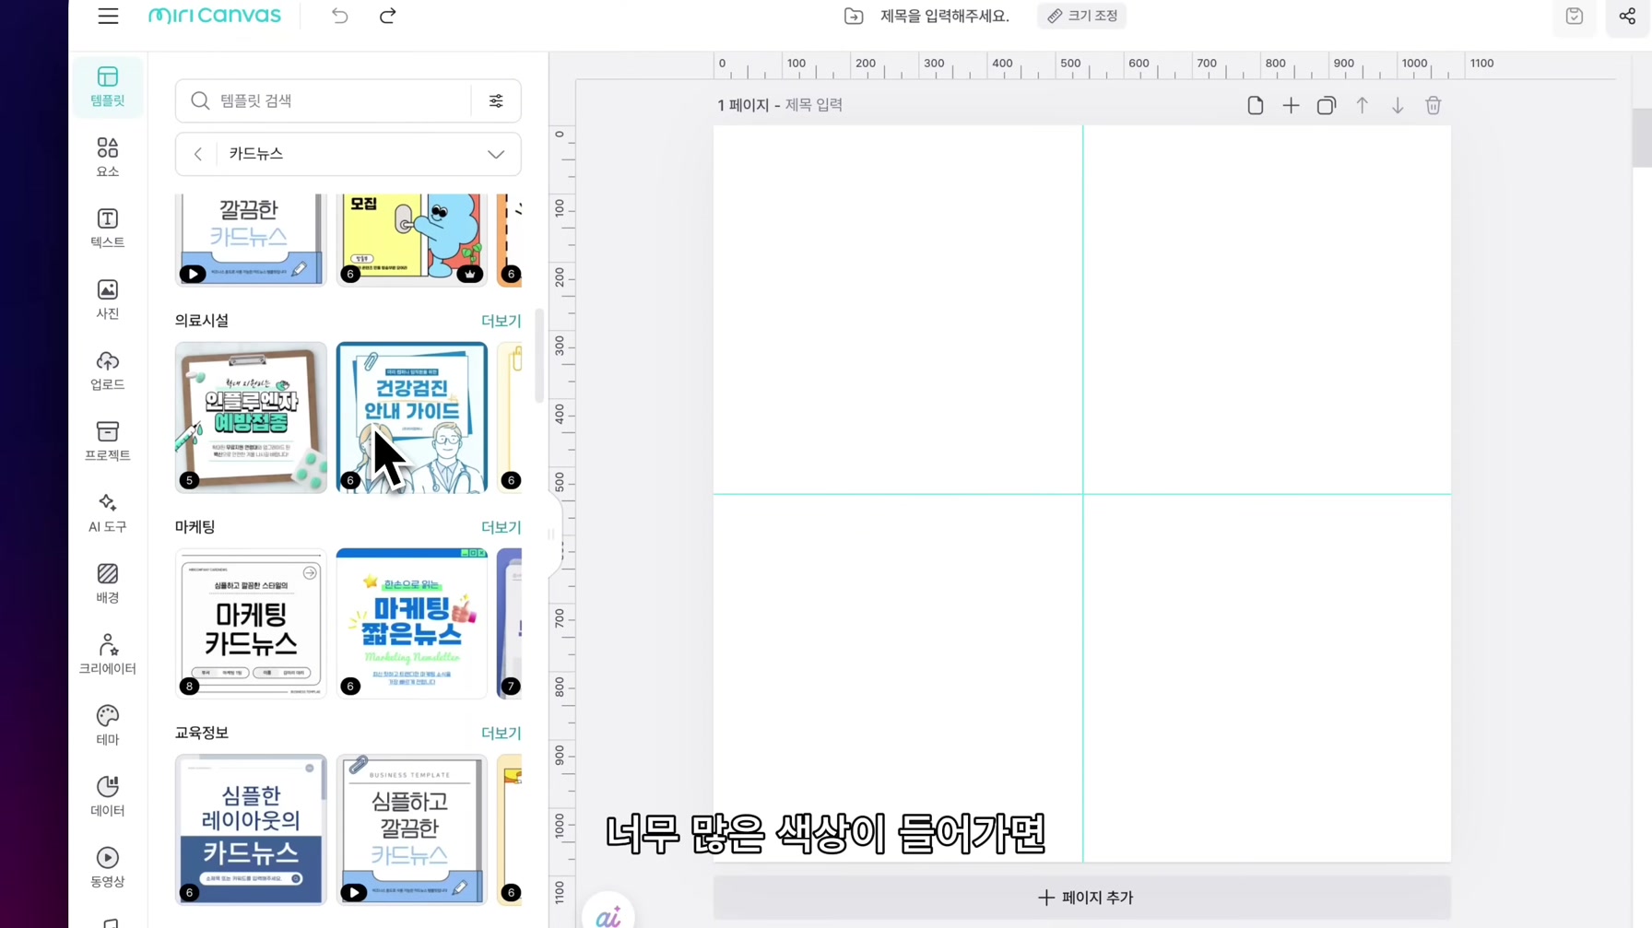Collapse the template side panel handle
The height and width of the screenshot is (928, 1652).
(x=553, y=534)
